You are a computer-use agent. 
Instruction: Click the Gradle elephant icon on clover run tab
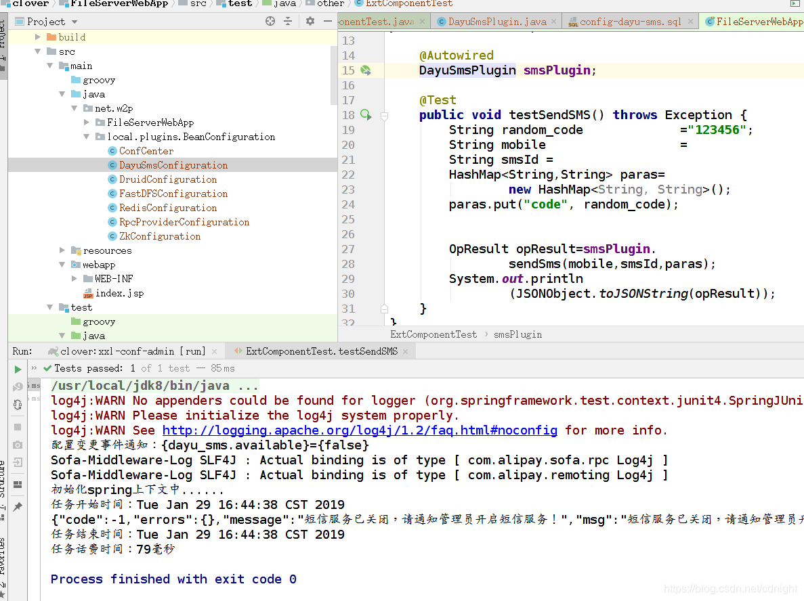pos(52,351)
